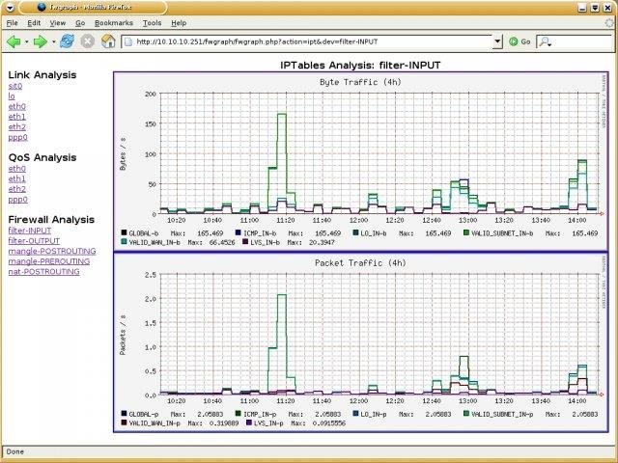Open the filter-OUTPUT firewall analysis
Screen dimensions: 618x463
coord(34,241)
